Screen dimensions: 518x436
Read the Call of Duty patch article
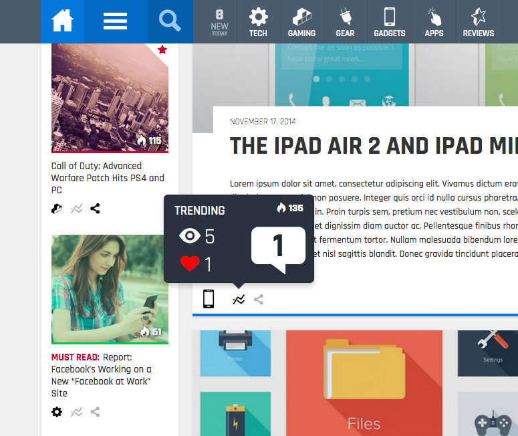108,178
